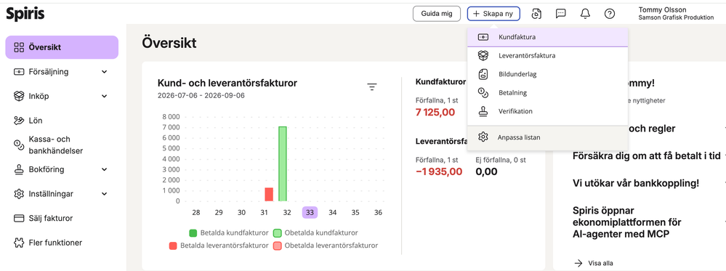Click the Bildunderlag document icon in dropdown
The width and height of the screenshot is (726, 271).
(483, 74)
